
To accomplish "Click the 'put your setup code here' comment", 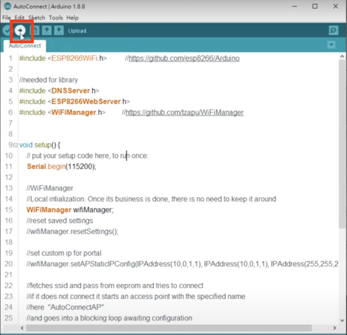I will click(x=87, y=156).
